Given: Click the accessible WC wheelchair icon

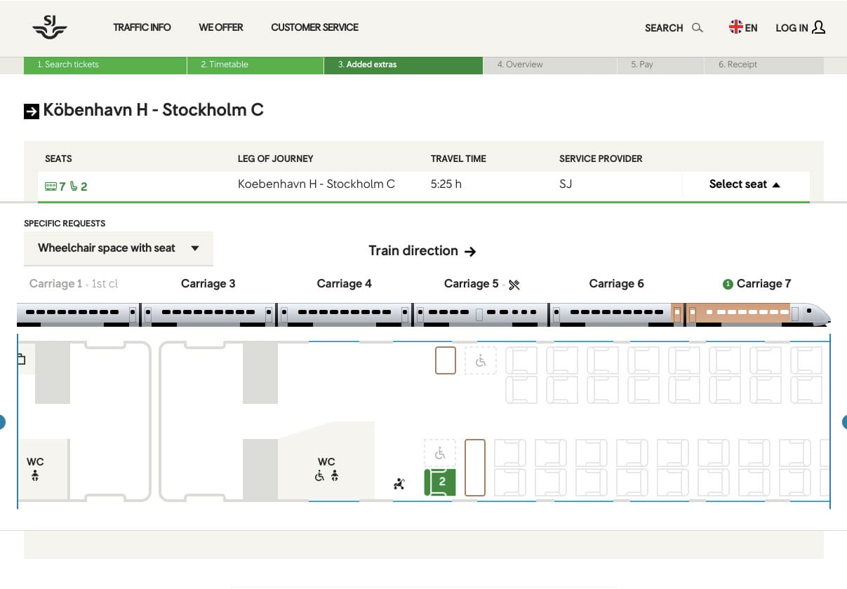Looking at the screenshot, I should pyautogui.click(x=320, y=475).
